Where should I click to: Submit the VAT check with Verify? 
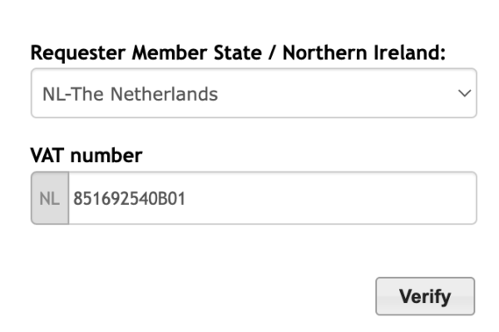[425, 296]
